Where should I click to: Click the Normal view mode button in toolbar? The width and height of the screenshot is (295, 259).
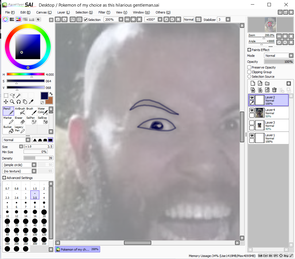[189, 20]
